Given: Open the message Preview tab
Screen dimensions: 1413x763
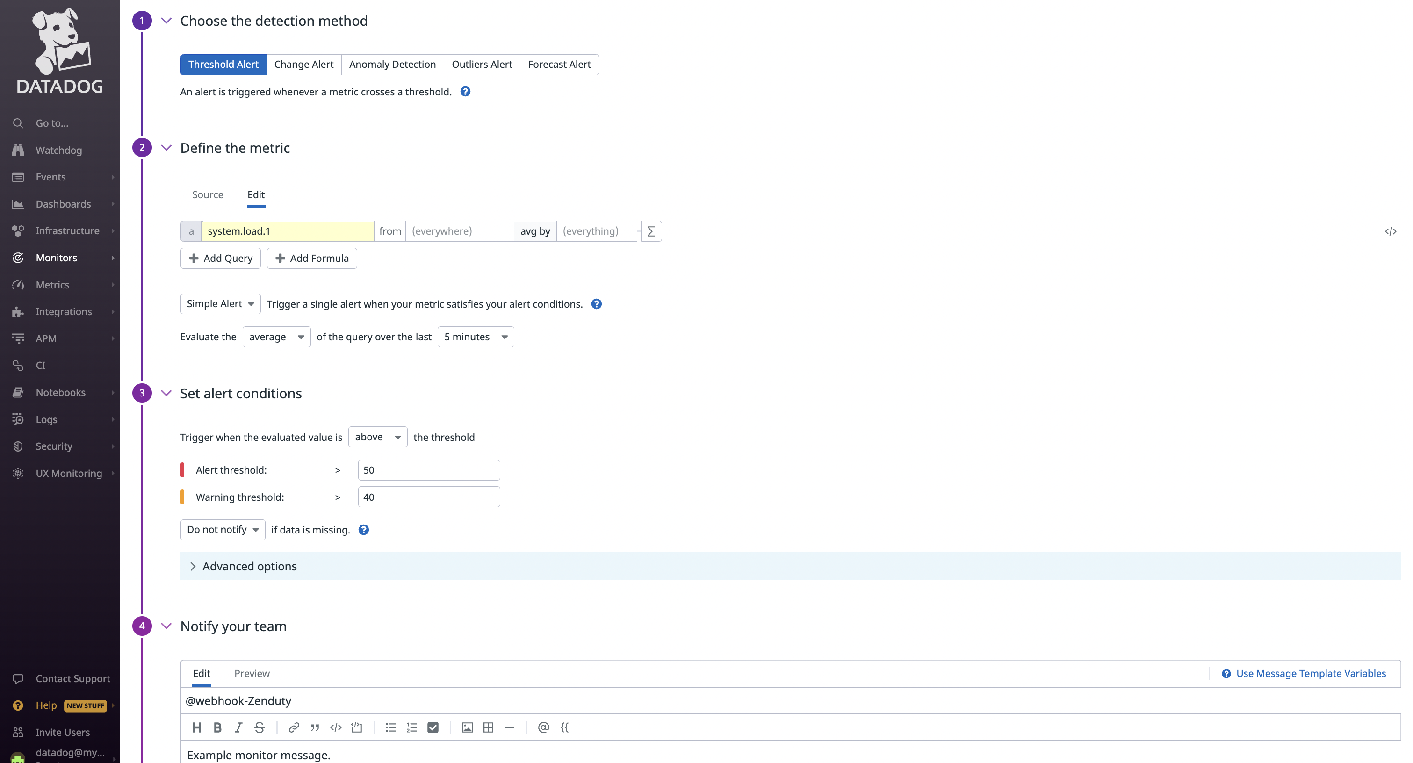Looking at the screenshot, I should tap(252, 673).
